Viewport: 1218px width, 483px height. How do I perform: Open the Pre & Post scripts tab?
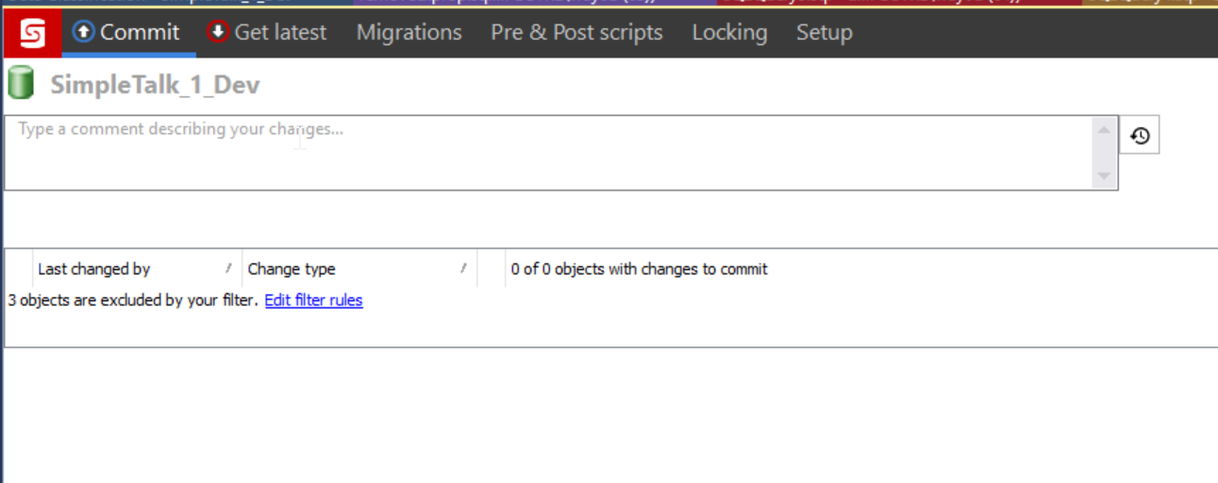576,32
